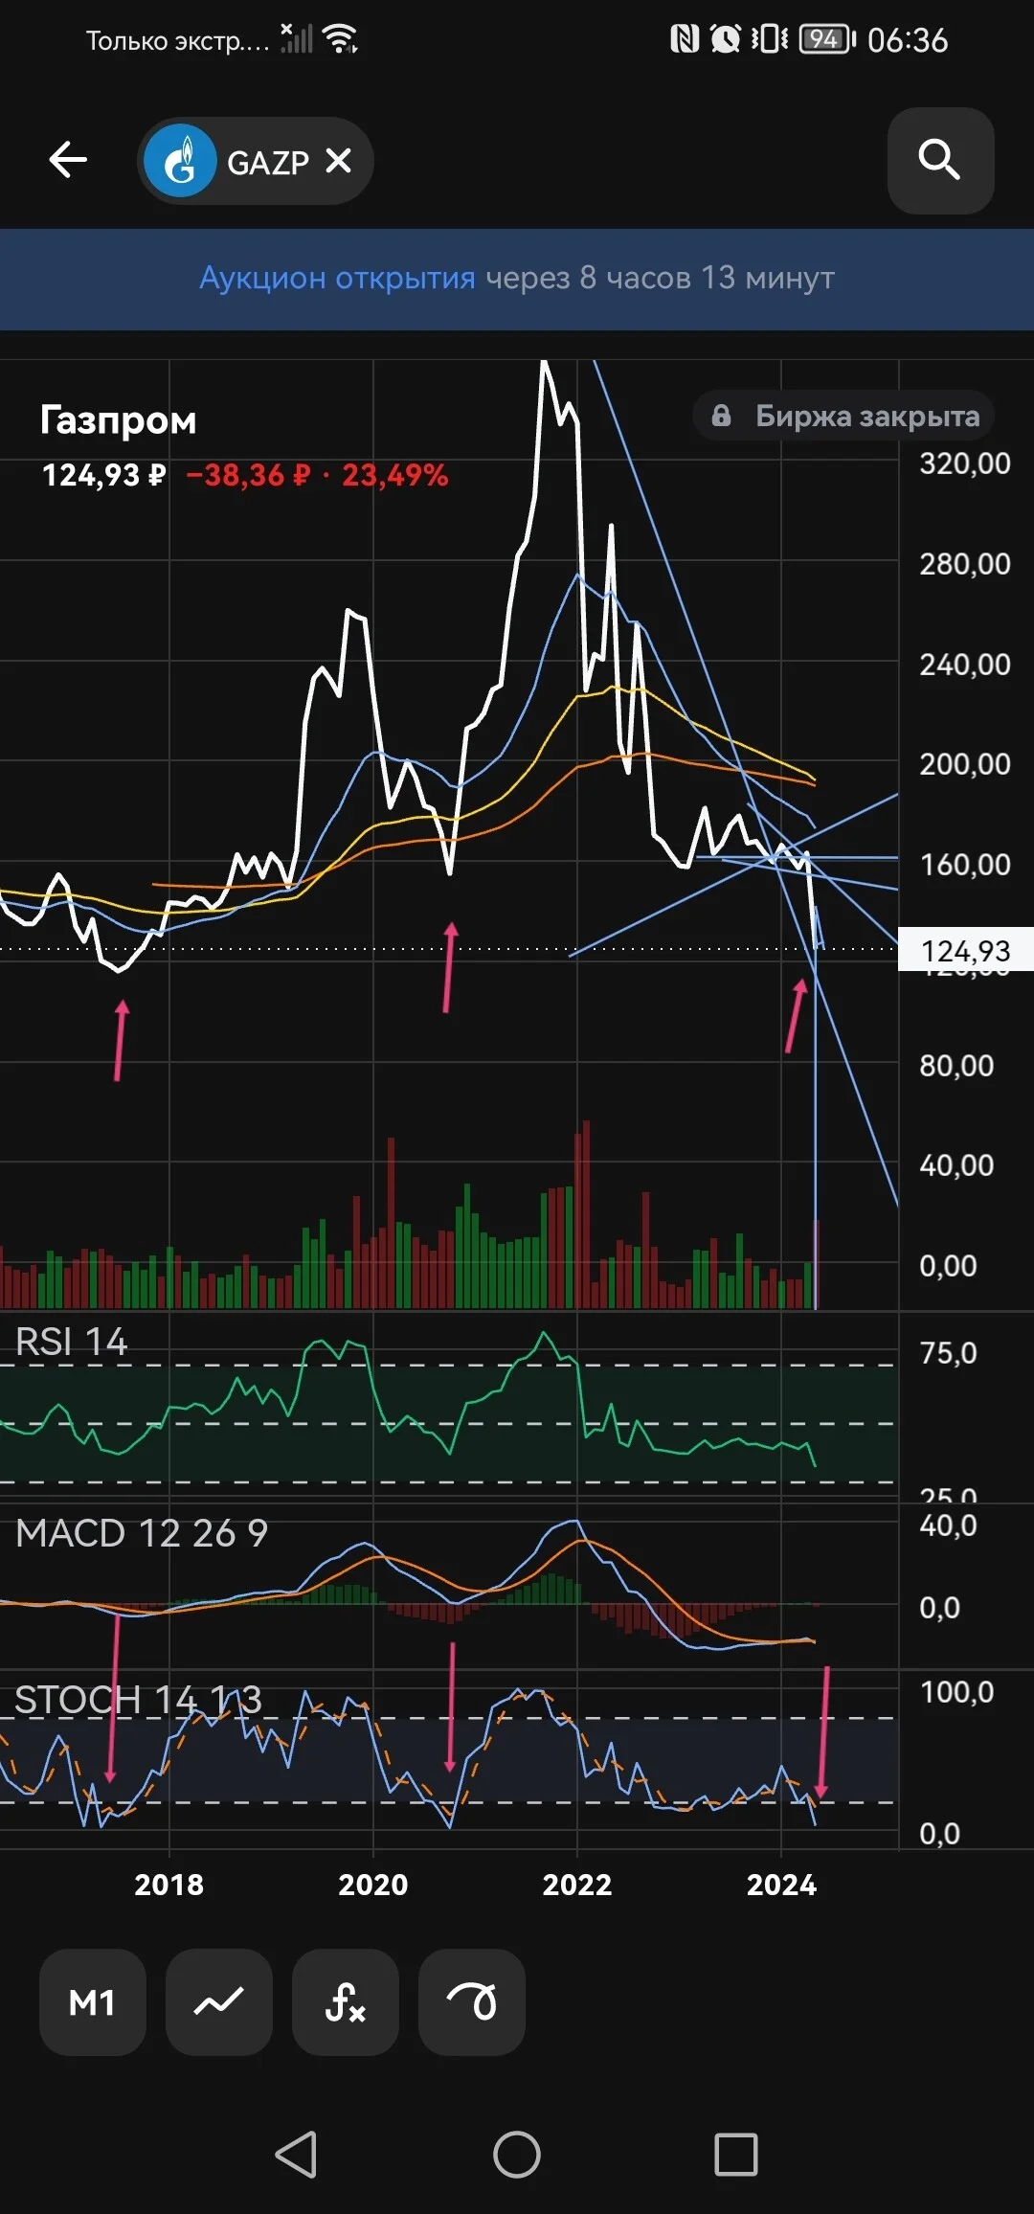Tap the NFC status icon
This screenshot has height=2214, width=1034.
pos(685,38)
